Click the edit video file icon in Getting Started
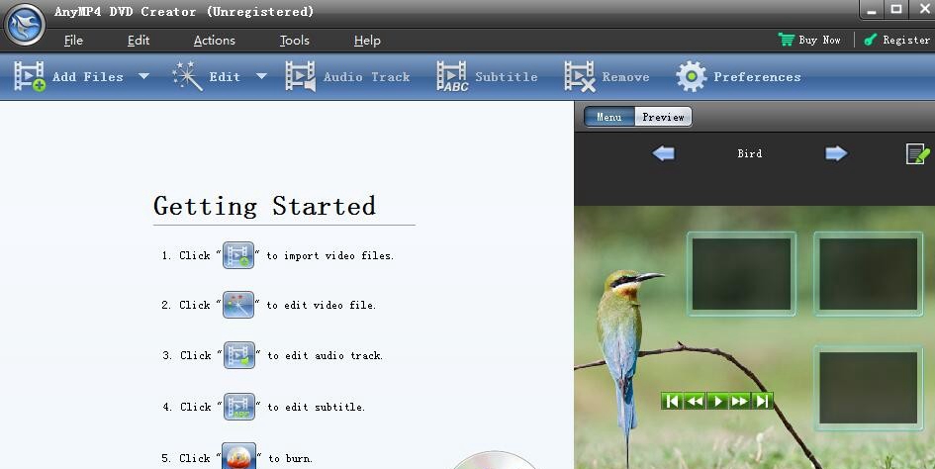Screen dimensions: 935x469 point(238,305)
